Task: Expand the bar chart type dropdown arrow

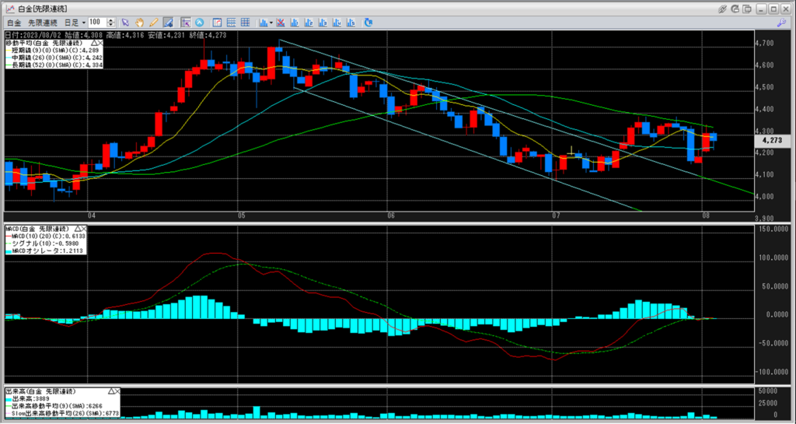Action: (272, 23)
